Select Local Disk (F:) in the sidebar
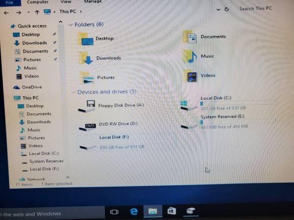Screen dimensions: 294x220 (x=44, y=169)
